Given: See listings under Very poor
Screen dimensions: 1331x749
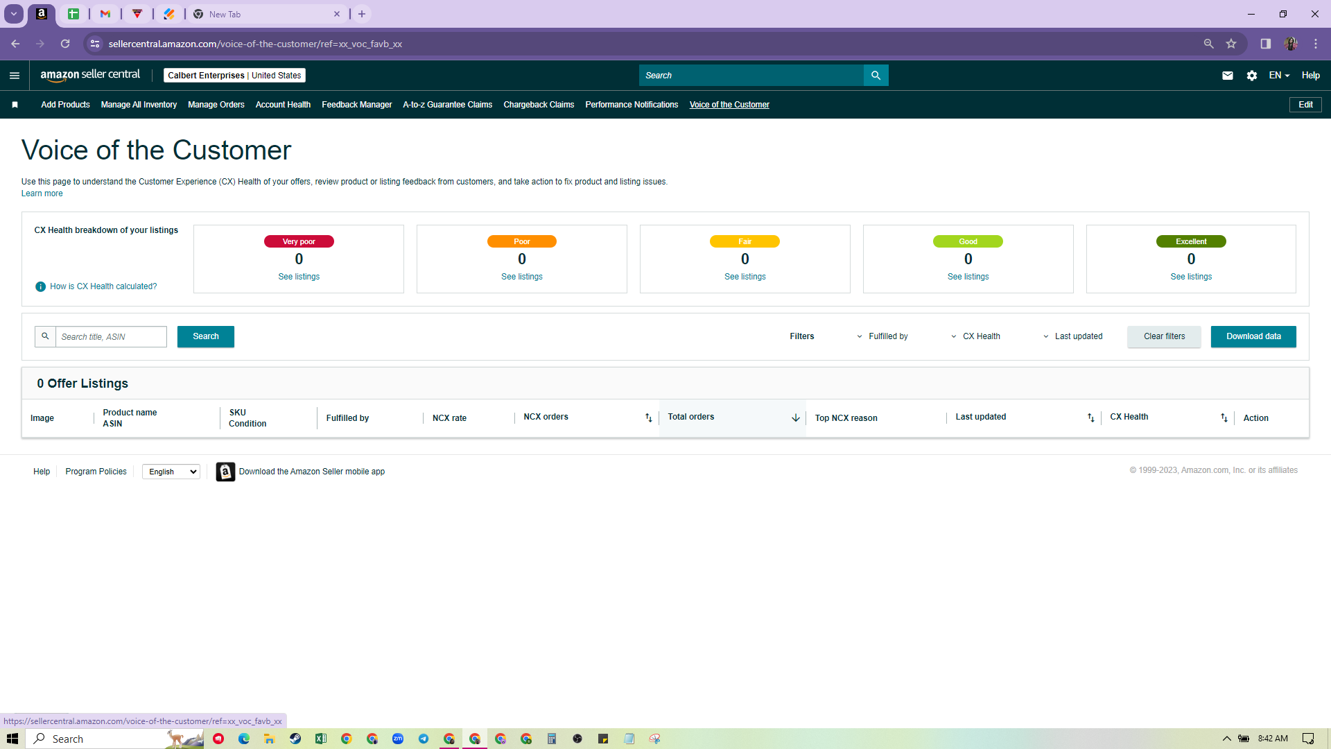Looking at the screenshot, I should 299,277.
